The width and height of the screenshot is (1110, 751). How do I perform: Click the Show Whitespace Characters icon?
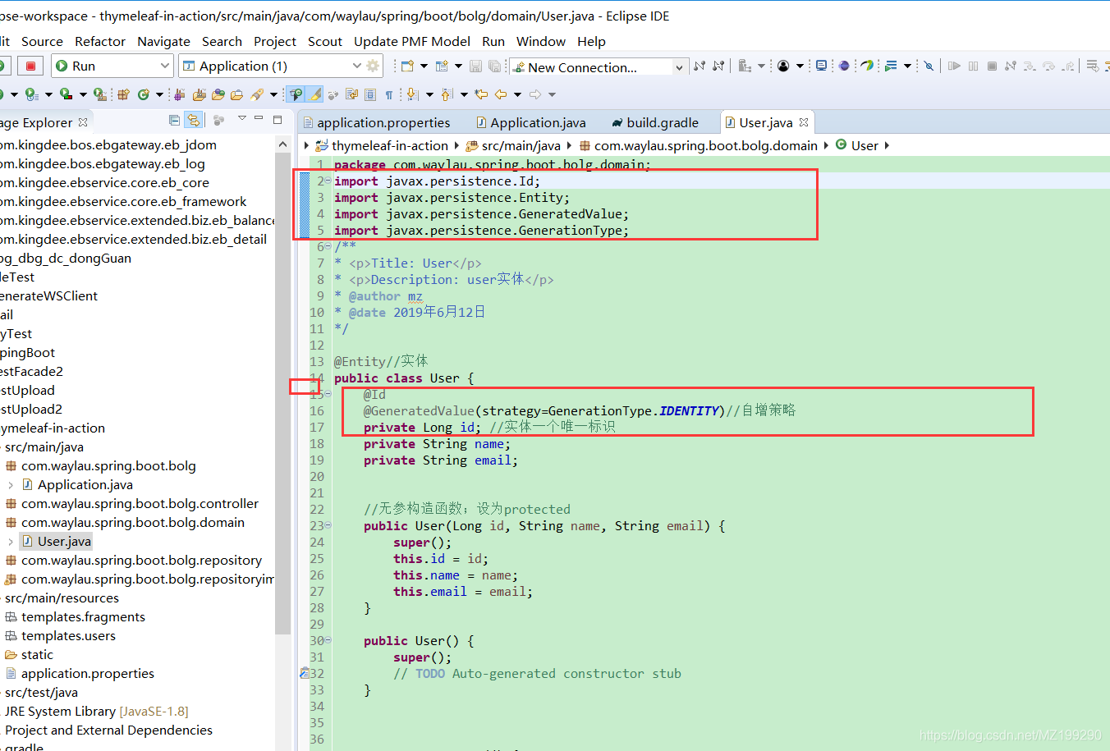tap(389, 94)
